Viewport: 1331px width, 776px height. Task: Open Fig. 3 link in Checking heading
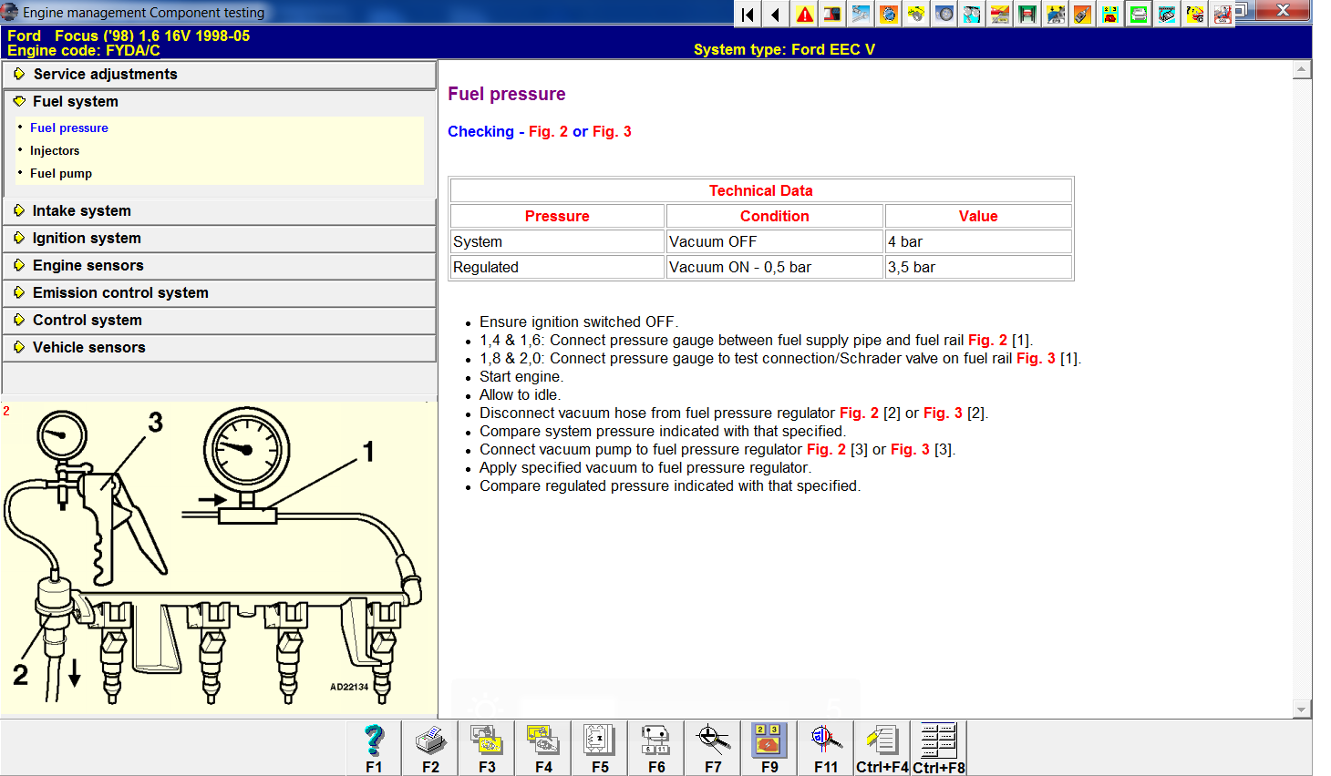pos(612,131)
